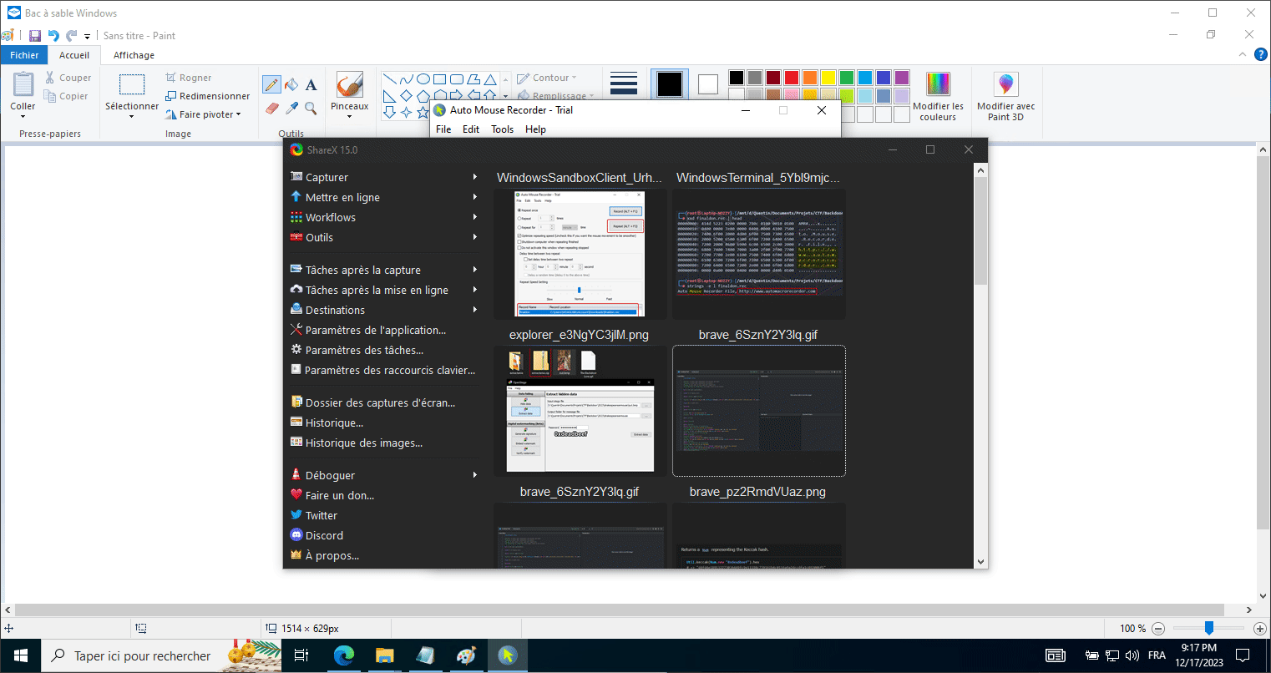Pick the yellow color swatch
Screen dimensions: 1271x673
828,78
